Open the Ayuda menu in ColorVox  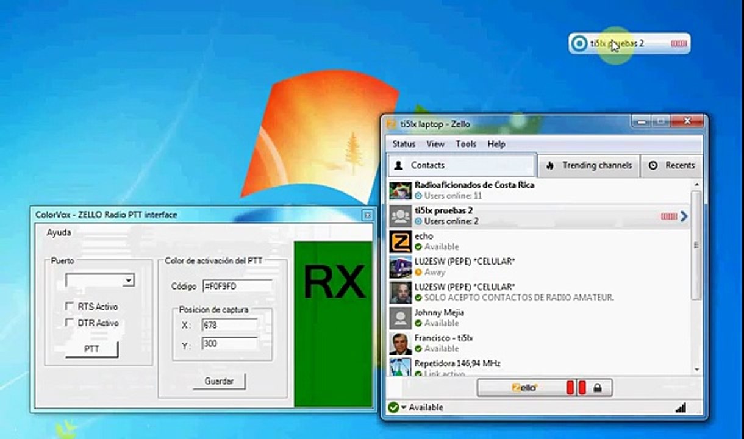tap(59, 232)
